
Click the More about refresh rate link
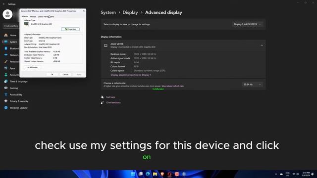point(173,86)
